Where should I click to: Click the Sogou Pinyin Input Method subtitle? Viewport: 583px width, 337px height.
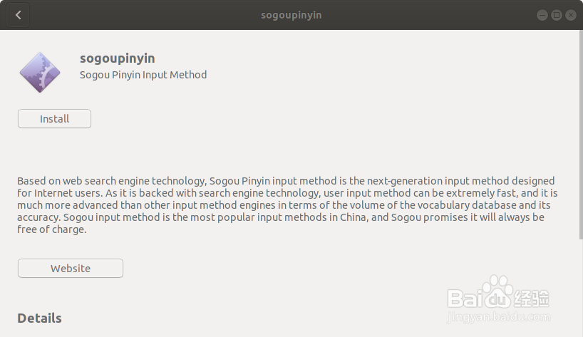point(143,75)
